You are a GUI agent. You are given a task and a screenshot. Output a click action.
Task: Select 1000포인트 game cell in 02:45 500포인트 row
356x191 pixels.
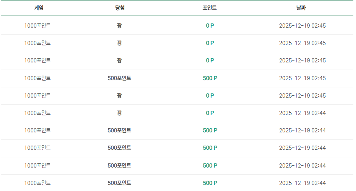[37, 78]
